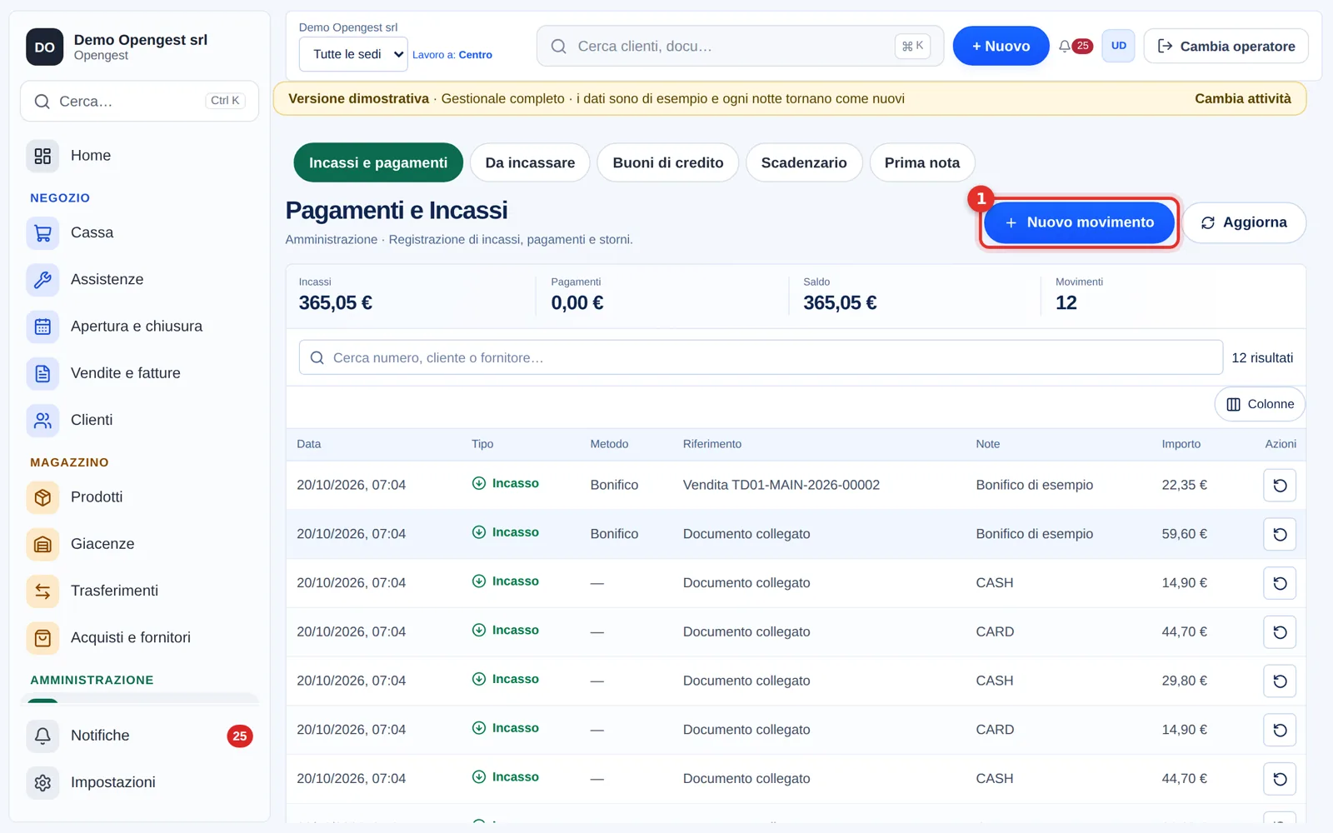Click the Data column header
This screenshot has width=1333, height=833.
coord(308,444)
